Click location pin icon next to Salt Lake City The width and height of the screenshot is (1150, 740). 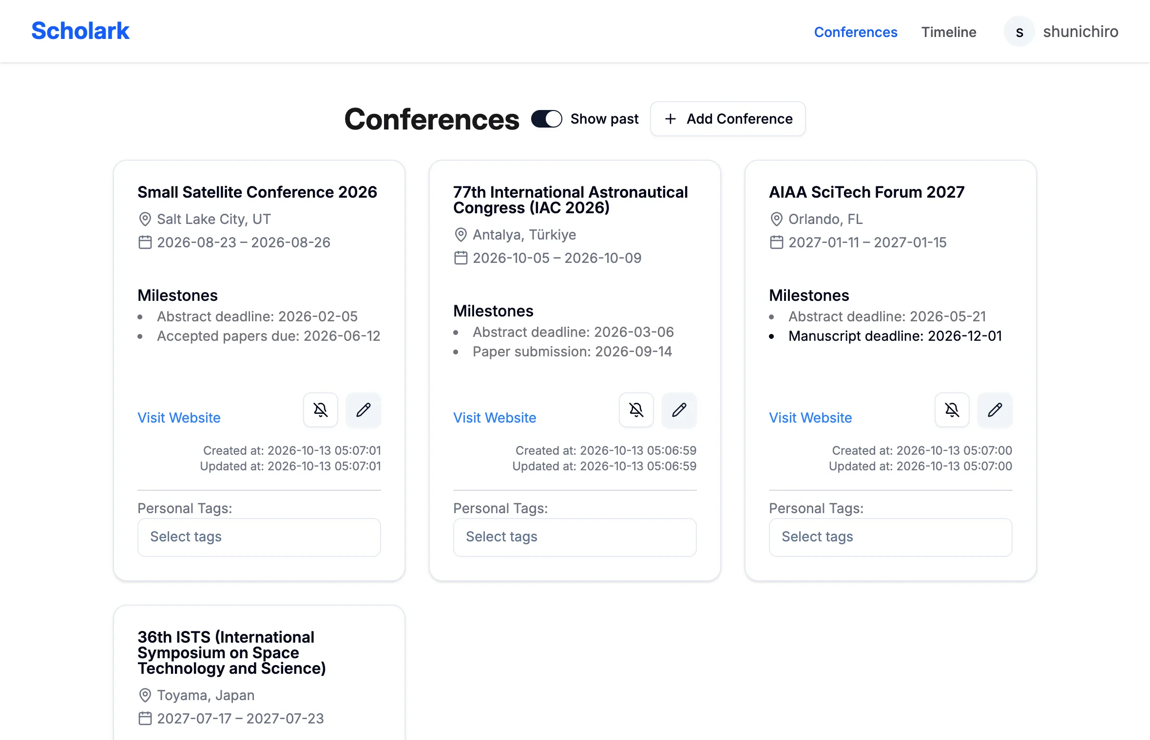click(x=145, y=219)
